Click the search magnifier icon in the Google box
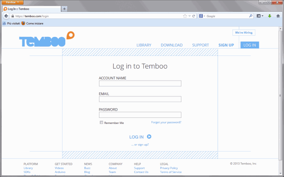 pyautogui.click(x=250, y=16)
